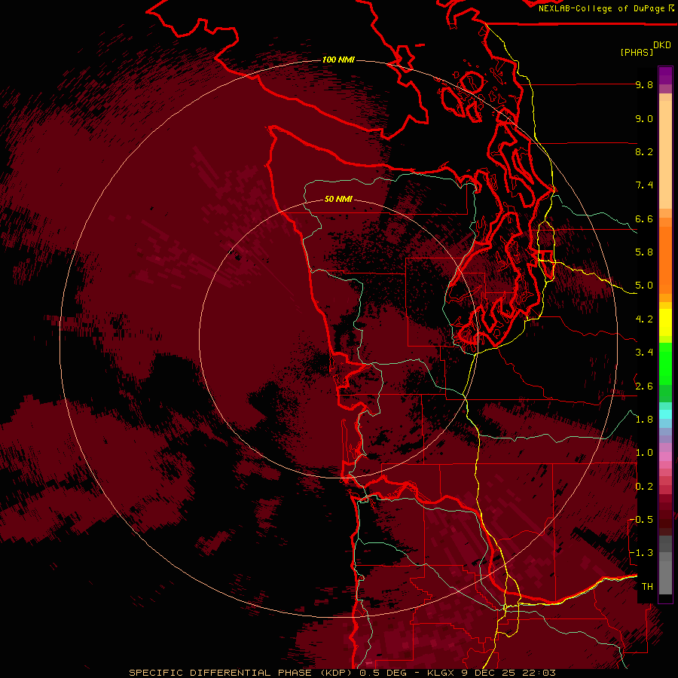Click the 100 NMI range ring label
Viewport: 678px width, 678px height.
click(x=338, y=60)
